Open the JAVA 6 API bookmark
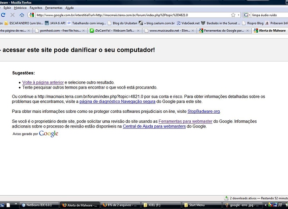The image size is (288, 209). tap(55, 23)
